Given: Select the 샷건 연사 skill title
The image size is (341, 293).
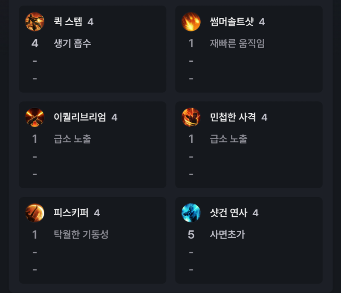Looking at the screenshot, I should [x=228, y=213].
